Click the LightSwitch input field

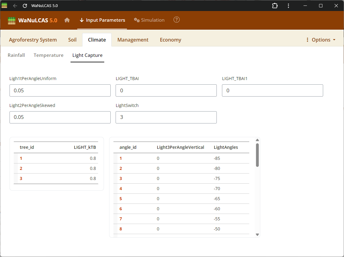166,117
